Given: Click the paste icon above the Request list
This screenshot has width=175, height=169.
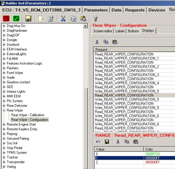Looking at the screenshot, I should point(115,42).
